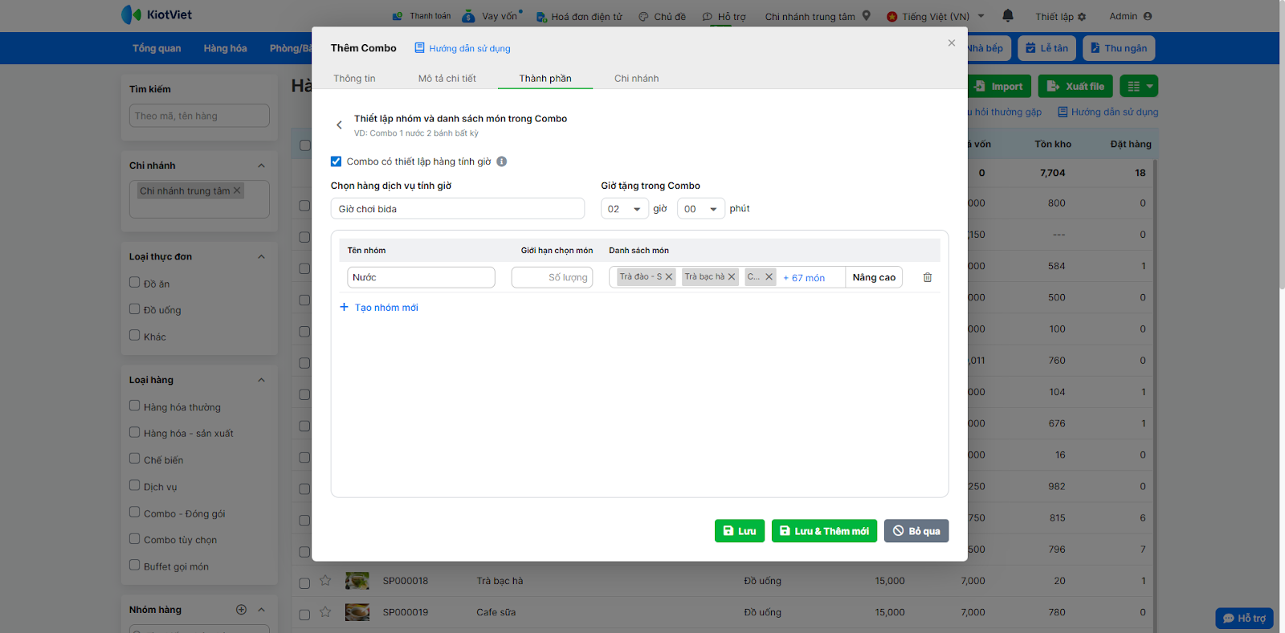Check Combo tùy chọn filter

click(x=135, y=539)
